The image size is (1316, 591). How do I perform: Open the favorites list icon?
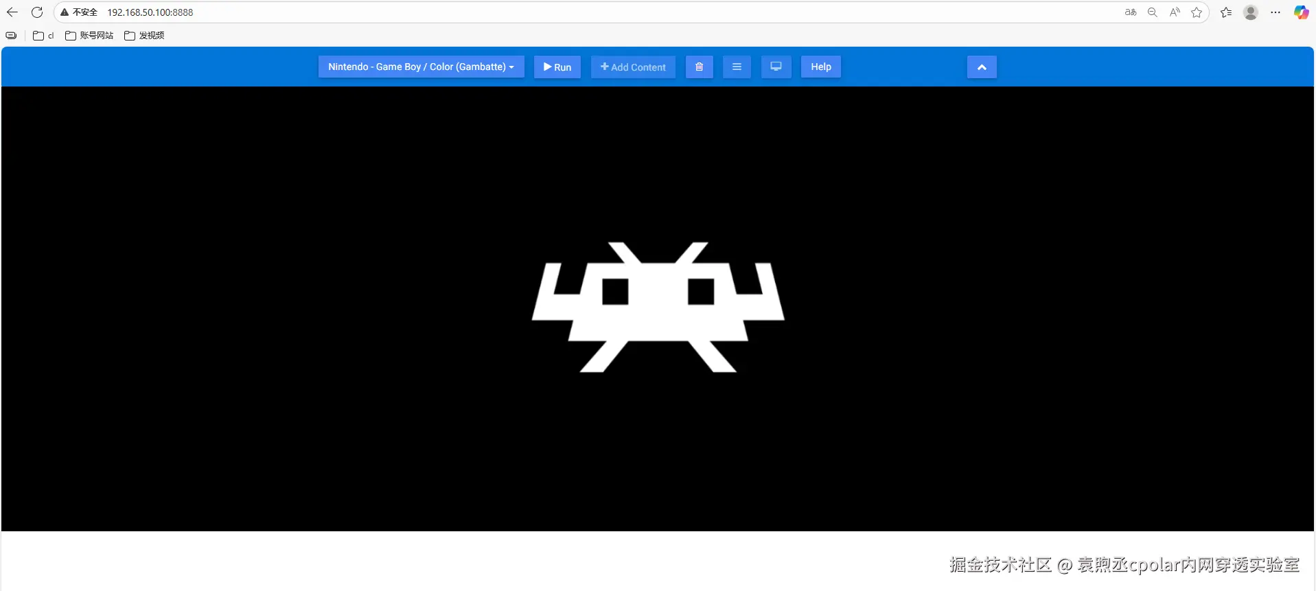tap(1226, 12)
